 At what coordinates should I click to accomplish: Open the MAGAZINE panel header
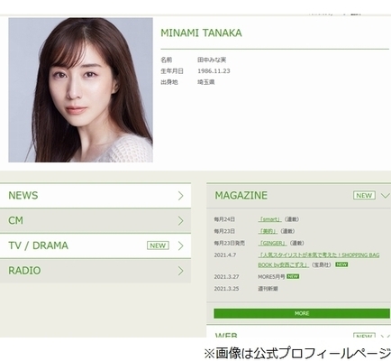tap(299, 196)
